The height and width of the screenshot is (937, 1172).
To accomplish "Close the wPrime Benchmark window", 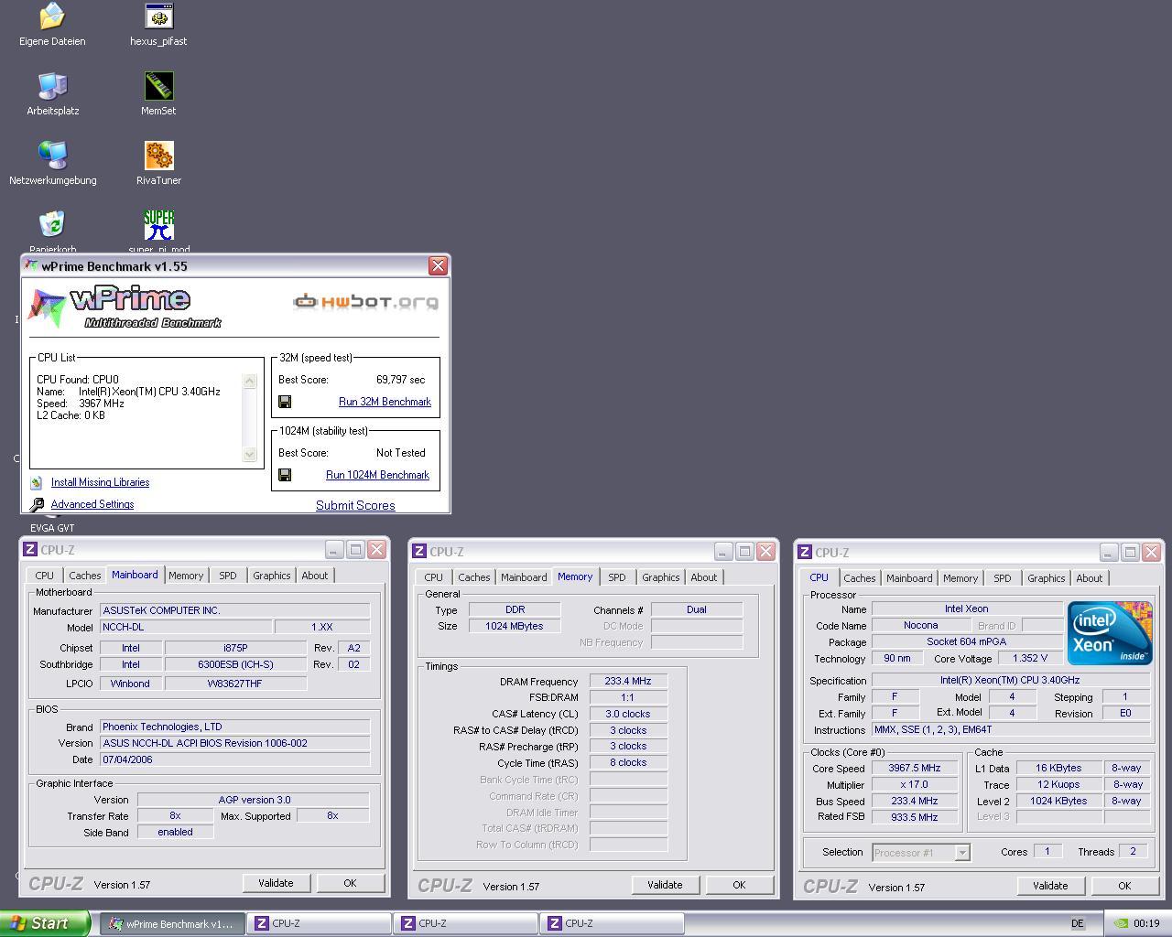I will 438,266.
